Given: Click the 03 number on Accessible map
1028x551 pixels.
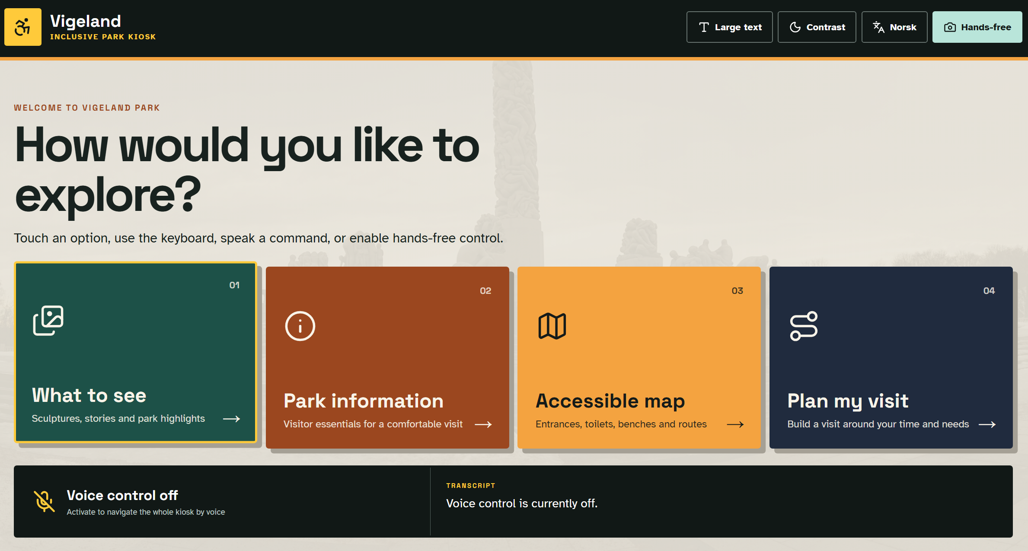Looking at the screenshot, I should tap(737, 291).
